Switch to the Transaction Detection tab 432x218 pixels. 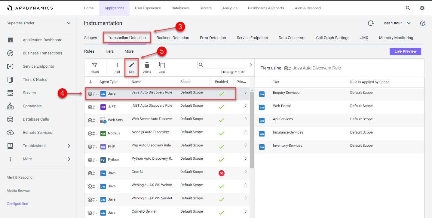[127, 38]
